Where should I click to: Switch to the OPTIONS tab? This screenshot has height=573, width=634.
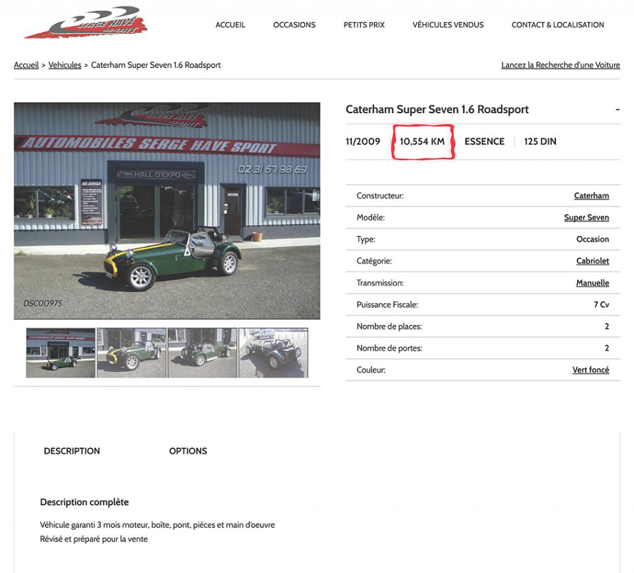(188, 451)
